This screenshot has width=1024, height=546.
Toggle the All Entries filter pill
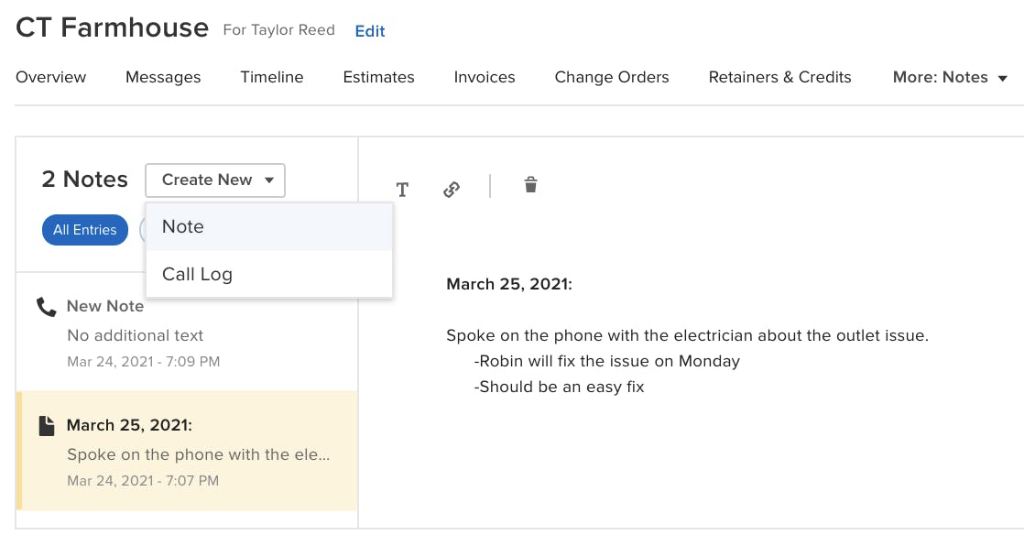coord(85,230)
